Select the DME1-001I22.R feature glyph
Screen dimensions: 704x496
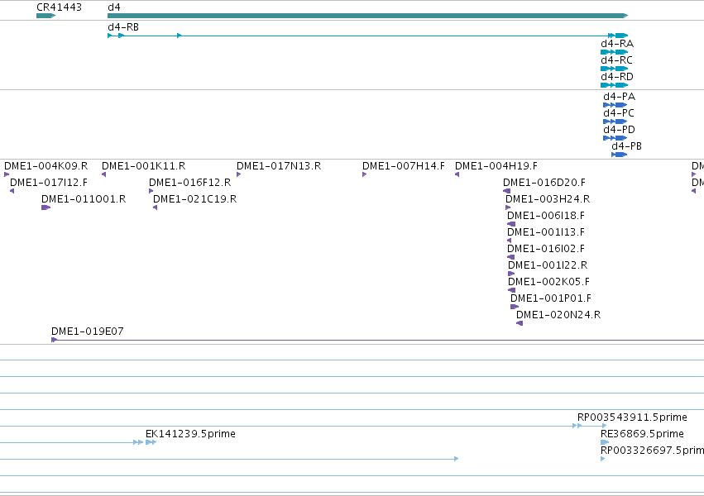(511, 274)
